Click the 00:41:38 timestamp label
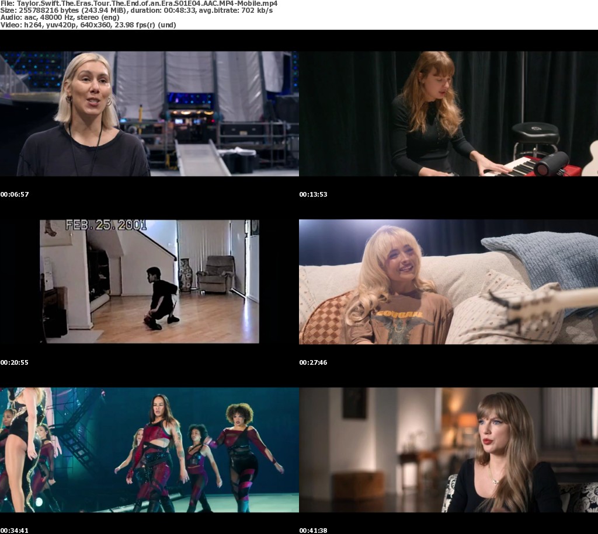The width and height of the screenshot is (598, 534). pos(314,530)
